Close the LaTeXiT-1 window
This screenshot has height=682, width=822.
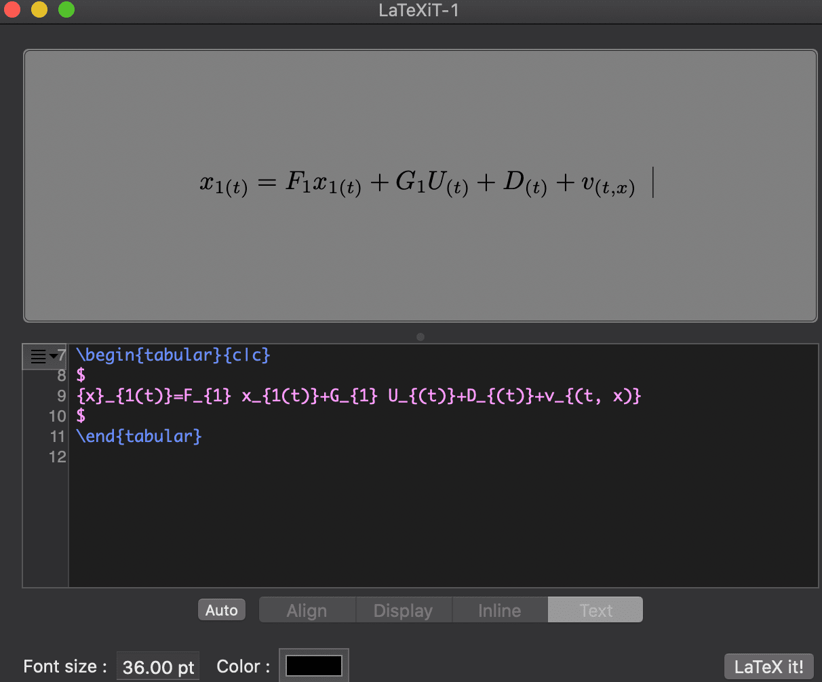tap(13, 10)
